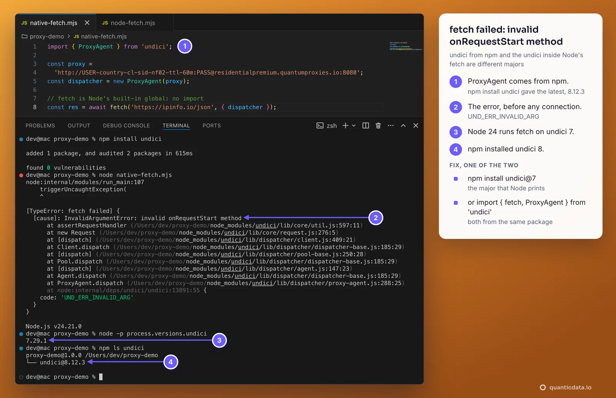Click the command marker beside npm ls undici

21,348
